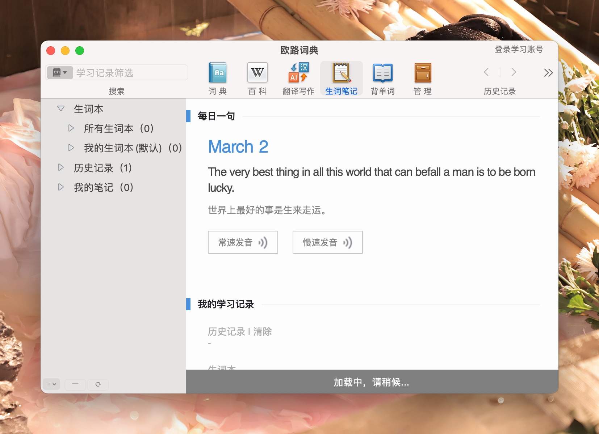Select the 翻译写作 translation tool

point(298,77)
